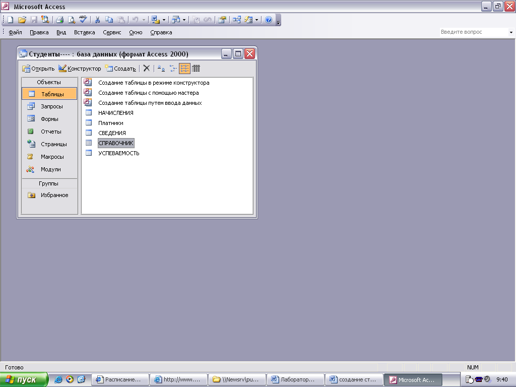Open the Избранное group
516x387 pixels.
point(49,195)
